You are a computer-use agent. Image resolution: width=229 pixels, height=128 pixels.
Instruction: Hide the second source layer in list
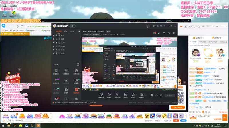point(54,39)
